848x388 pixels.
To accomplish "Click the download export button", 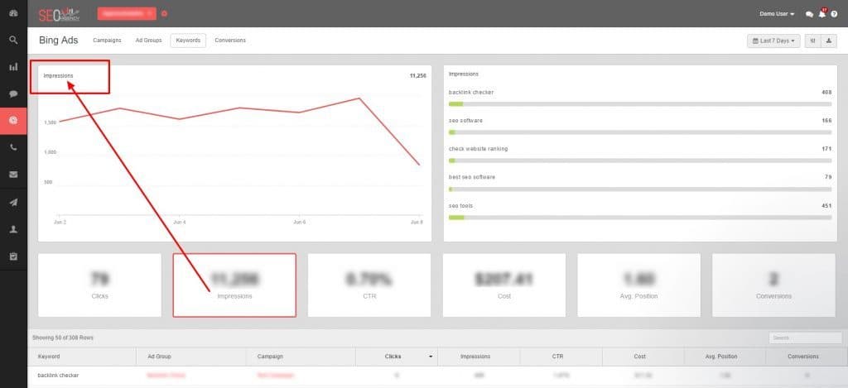I will [828, 41].
